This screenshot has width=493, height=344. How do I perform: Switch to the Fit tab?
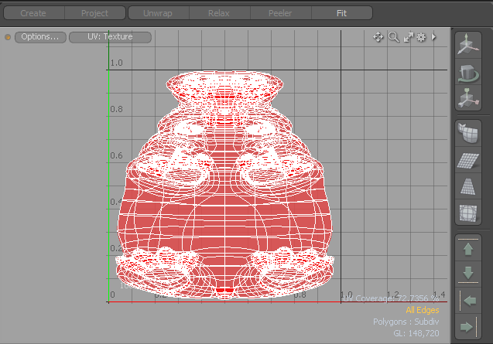tap(341, 13)
